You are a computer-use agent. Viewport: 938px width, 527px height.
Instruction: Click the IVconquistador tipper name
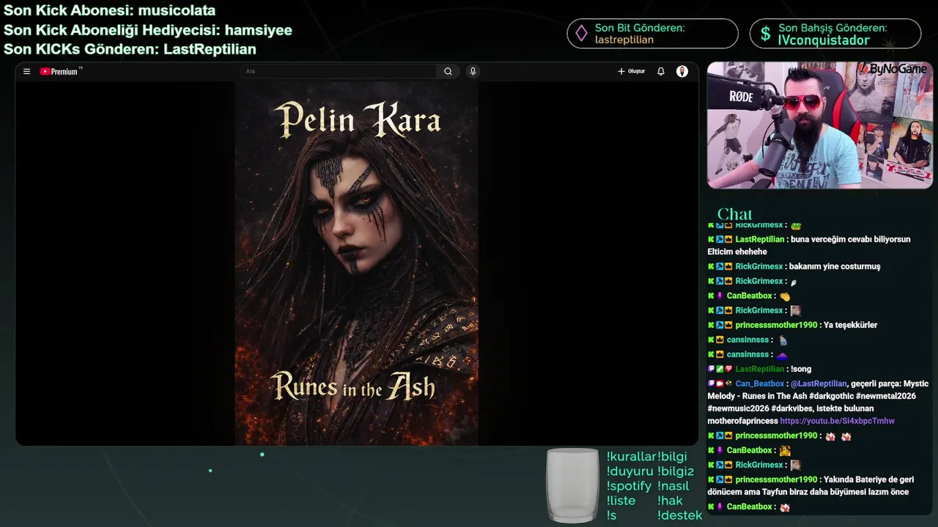coord(824,40)
